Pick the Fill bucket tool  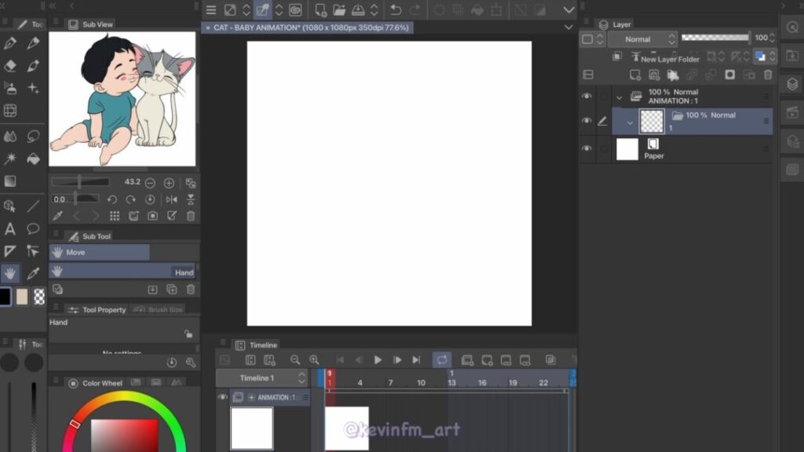point(33,159)
